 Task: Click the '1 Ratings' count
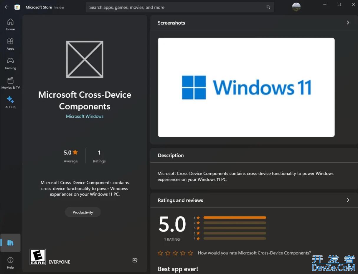[99, 156]
